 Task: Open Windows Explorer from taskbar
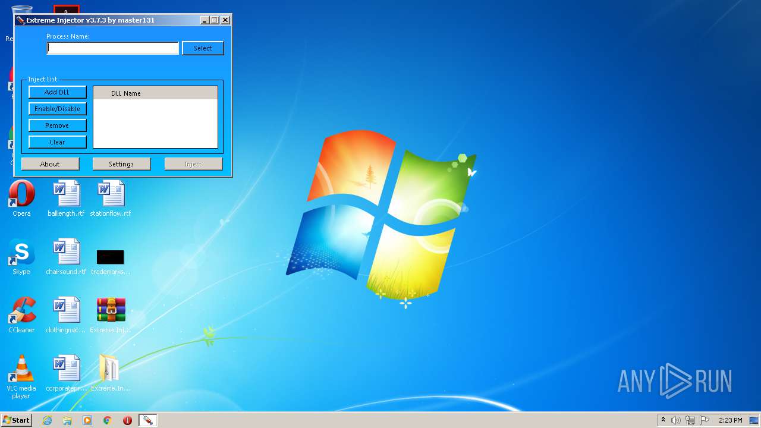click(67, 420)
